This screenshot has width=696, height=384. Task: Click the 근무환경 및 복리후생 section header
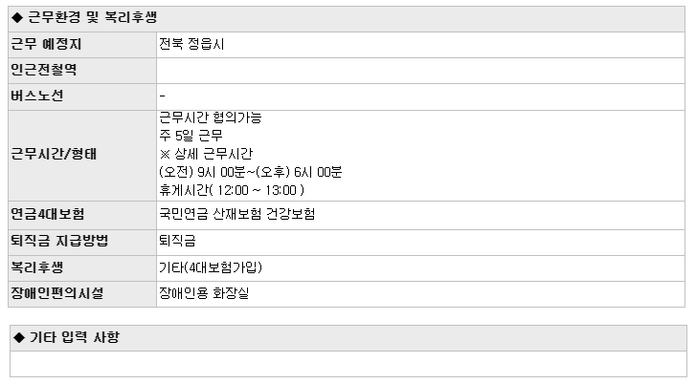coord(347,18)
